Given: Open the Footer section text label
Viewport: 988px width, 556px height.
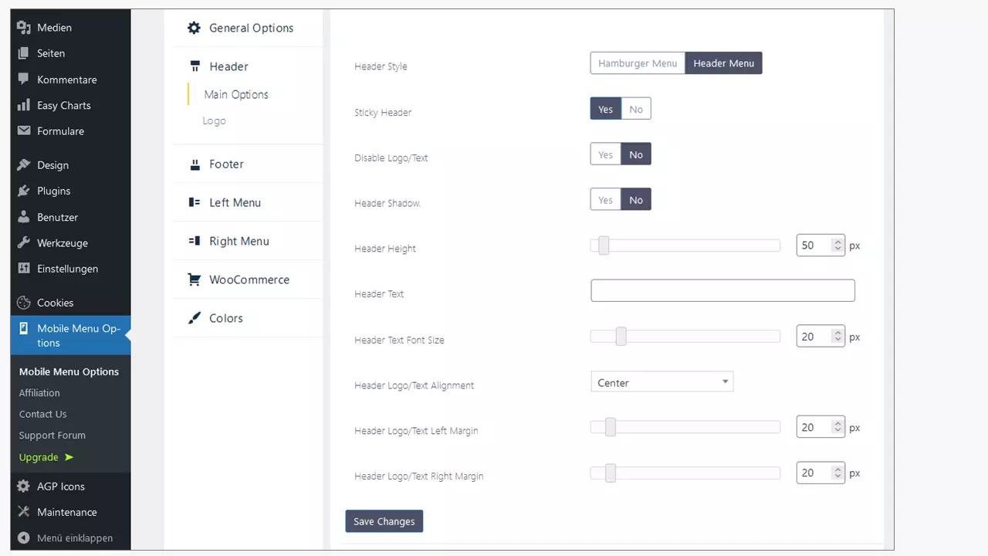Looking at the screenshot, I should pos(226,164).
